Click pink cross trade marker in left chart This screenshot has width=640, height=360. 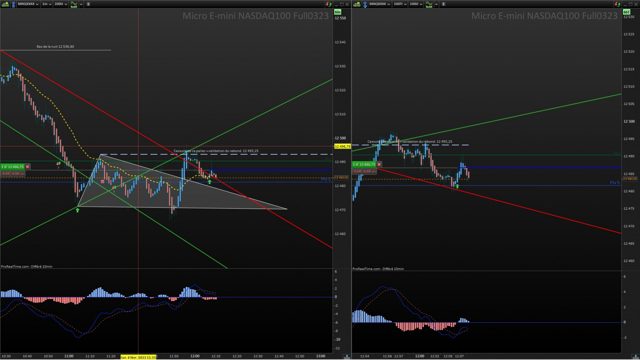(x=102, y=181)
